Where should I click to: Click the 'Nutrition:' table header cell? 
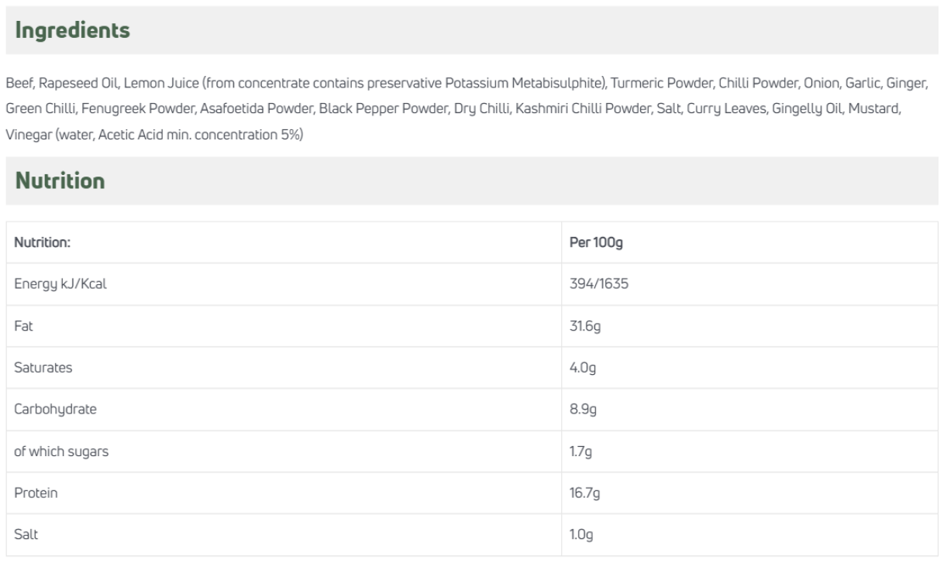coord(43,242)
